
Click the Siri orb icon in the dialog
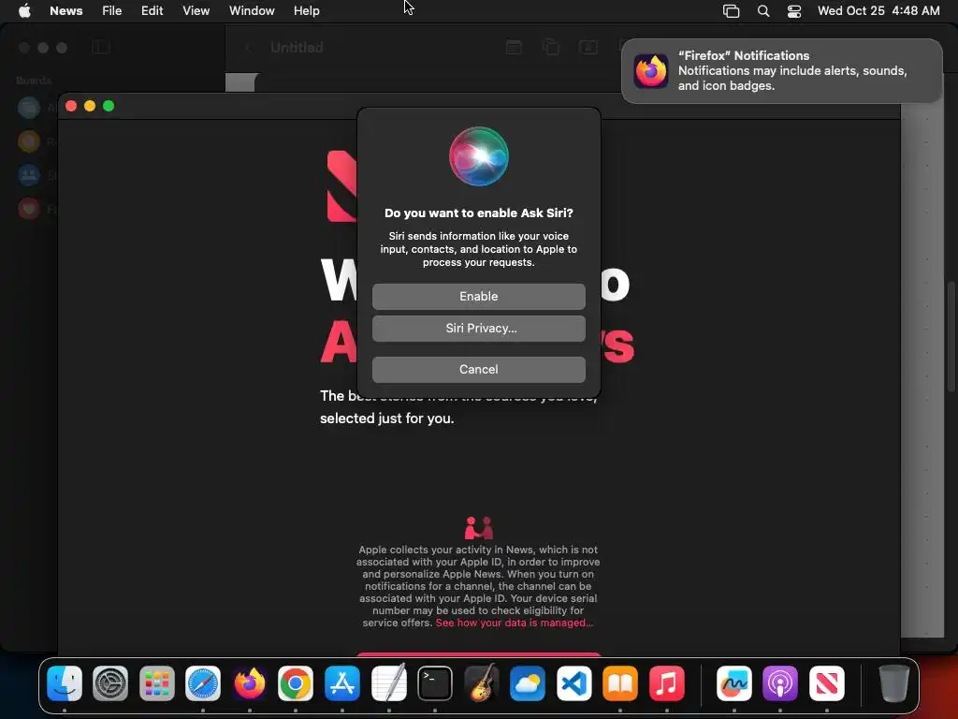(x=478, y=156)
